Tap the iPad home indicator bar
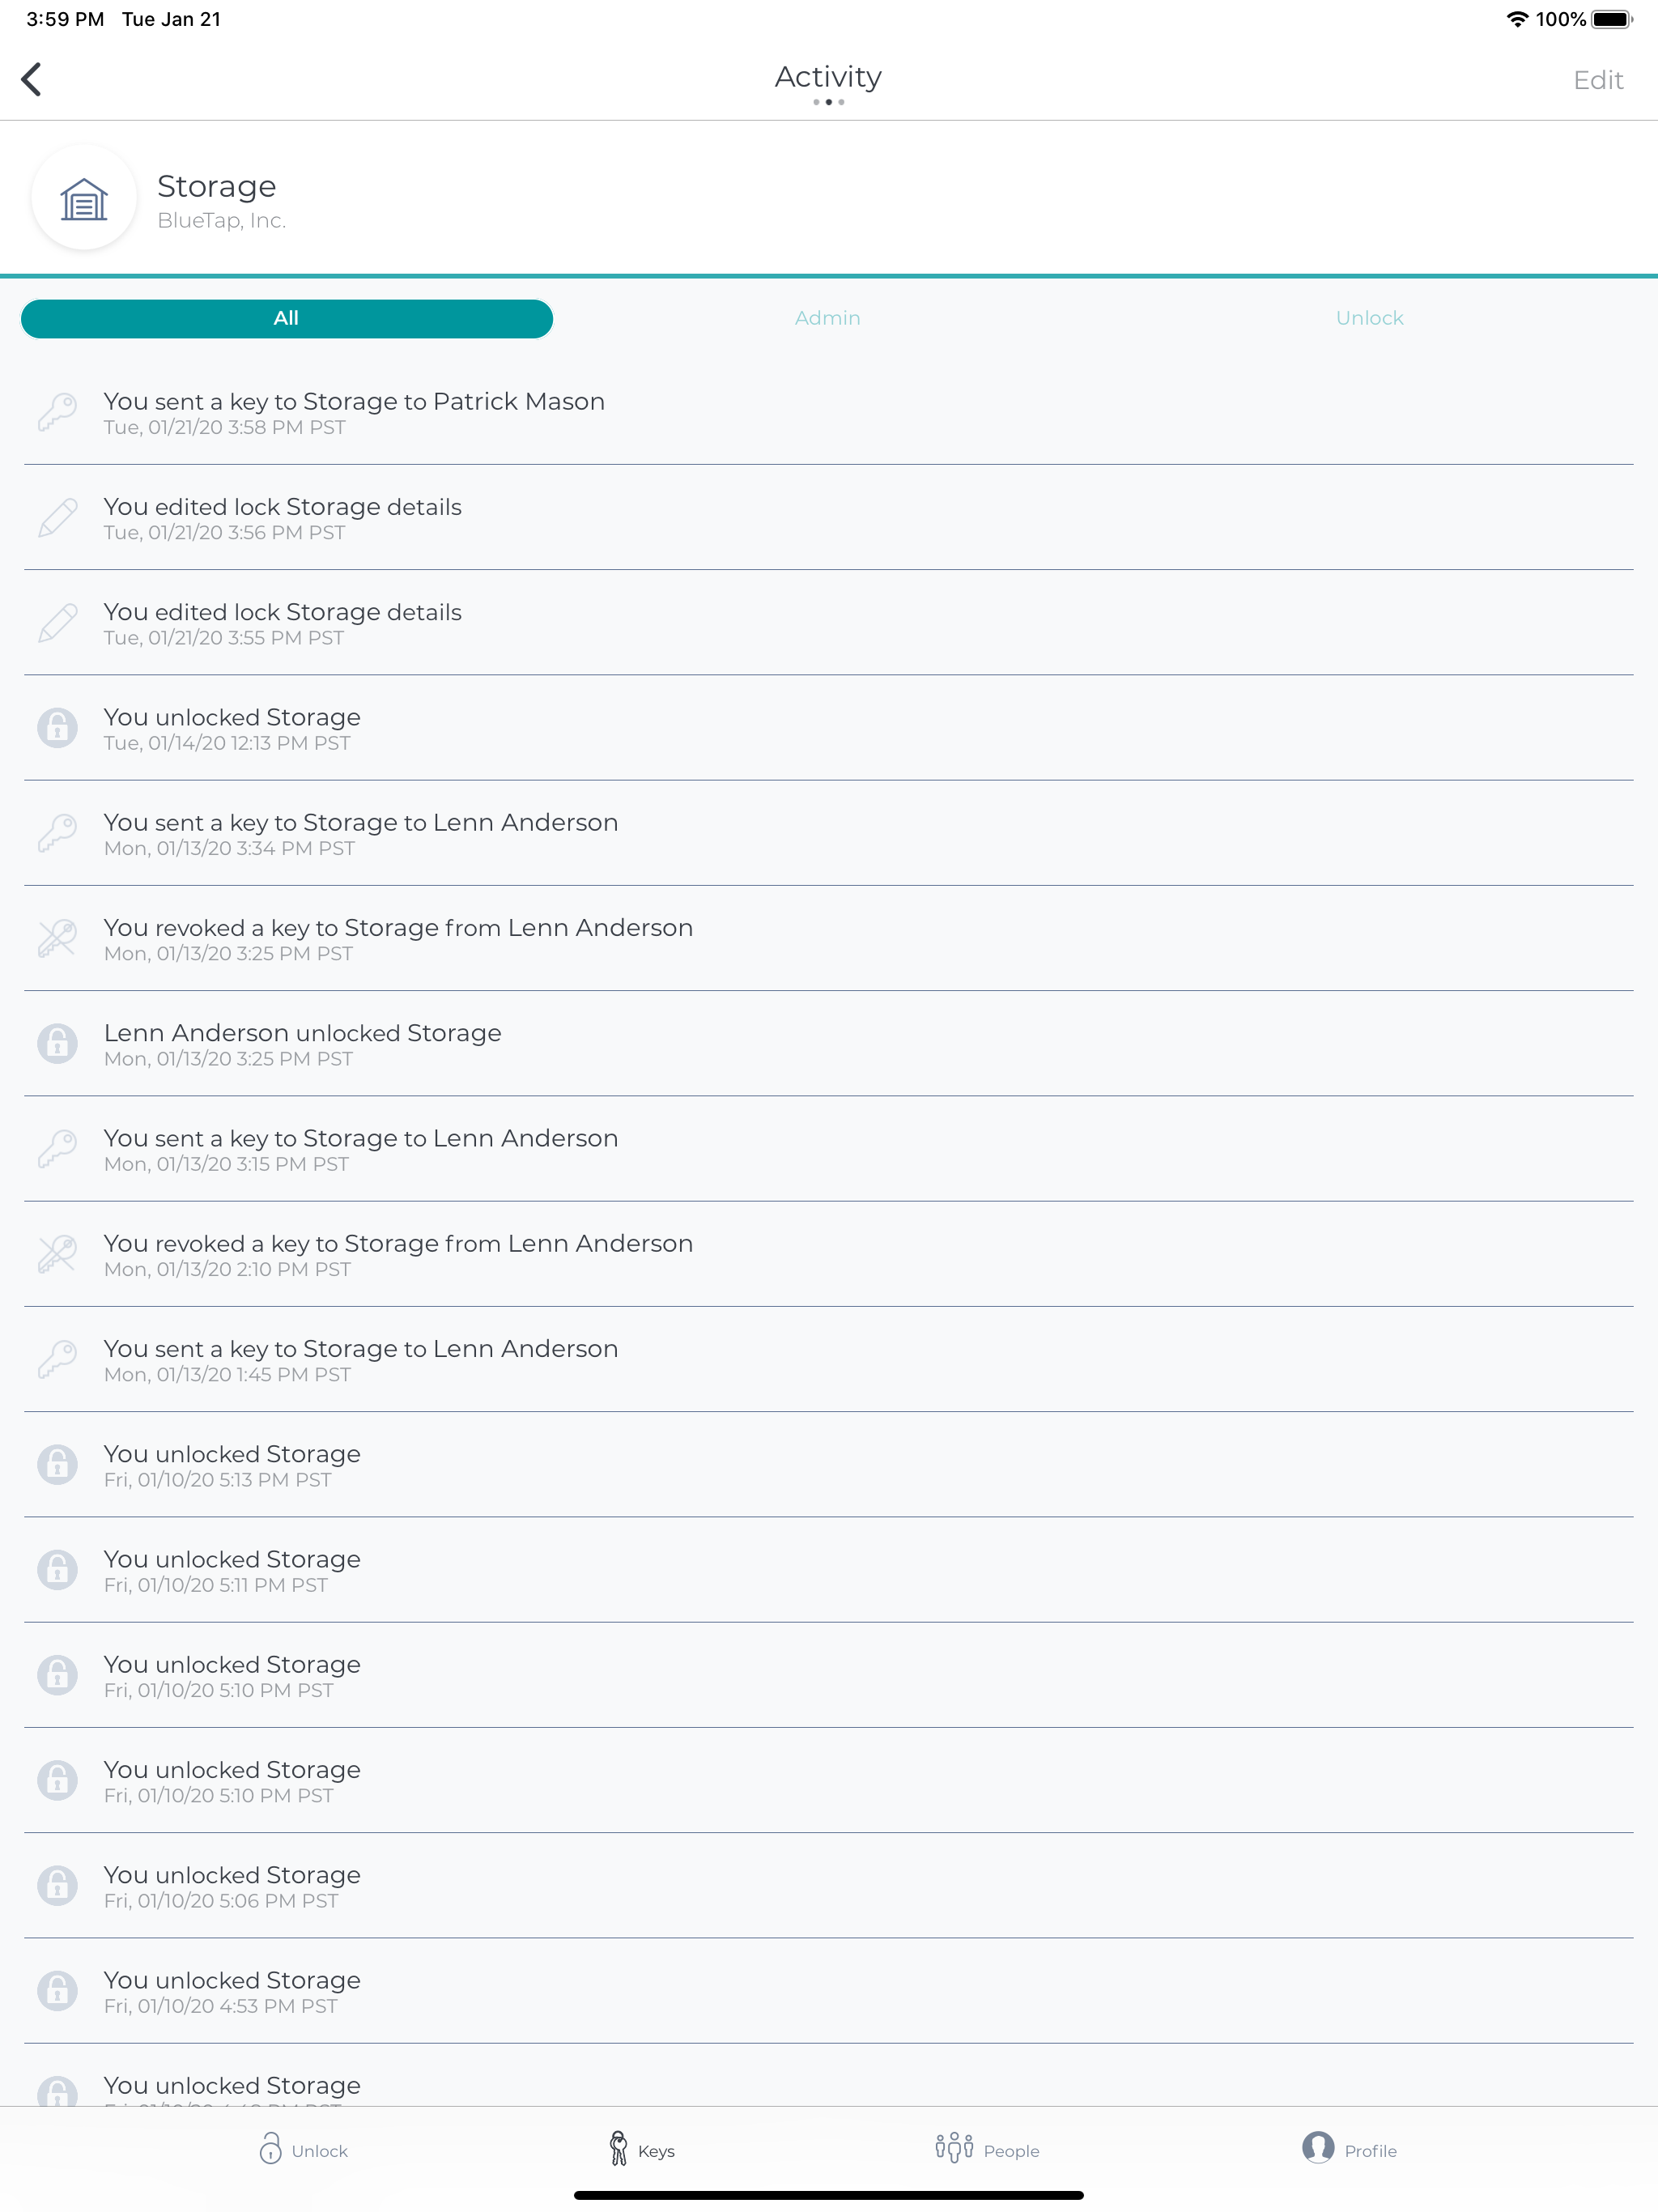The image size is (1658, 2212). coord(828,2195)
